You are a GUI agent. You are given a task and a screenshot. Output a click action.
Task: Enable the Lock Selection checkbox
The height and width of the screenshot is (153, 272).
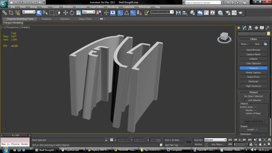(246, 100)
